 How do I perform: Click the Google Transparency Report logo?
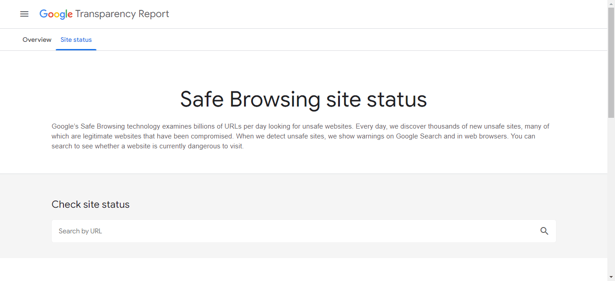104,14
